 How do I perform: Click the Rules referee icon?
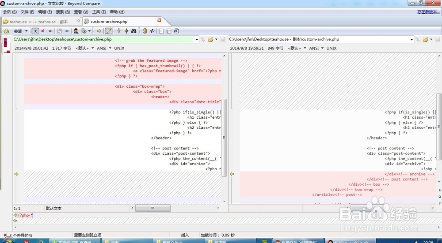point(76,31)
